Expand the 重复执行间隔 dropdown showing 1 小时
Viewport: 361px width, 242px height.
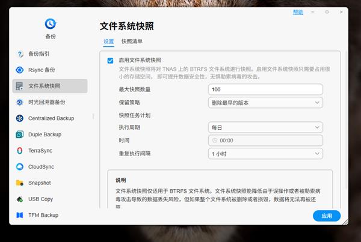pyautogui.click(x=265, y=154)
